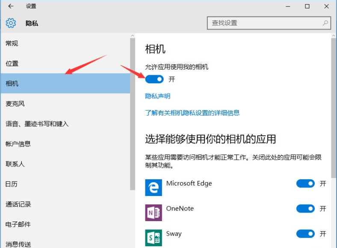This screenshot has width=337, height=248.
Task: Open the 联系人 section
Action: 65,164
